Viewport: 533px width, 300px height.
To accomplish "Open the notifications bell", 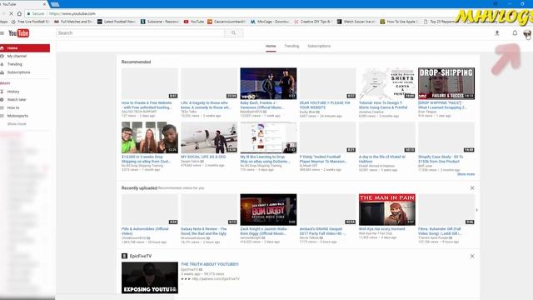I will point(515,33).
